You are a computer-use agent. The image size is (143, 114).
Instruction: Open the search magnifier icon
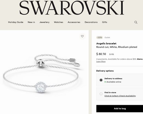[x=136, y=22]
